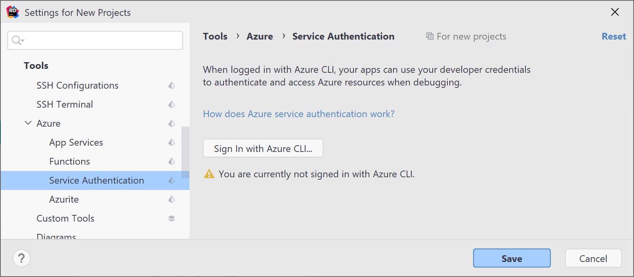
Task: Select Azurite in the settings tree
Action: pyautogui.click(x=64, y=199)
